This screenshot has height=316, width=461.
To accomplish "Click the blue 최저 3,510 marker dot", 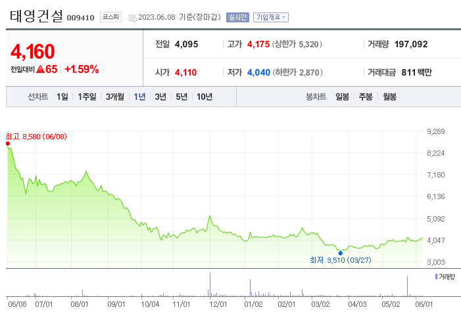I will coord(341,253).
